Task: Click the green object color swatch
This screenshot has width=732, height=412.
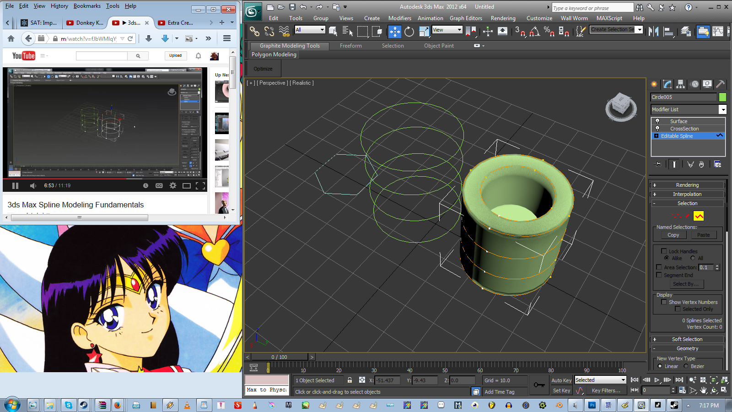Action: [722, 97]
